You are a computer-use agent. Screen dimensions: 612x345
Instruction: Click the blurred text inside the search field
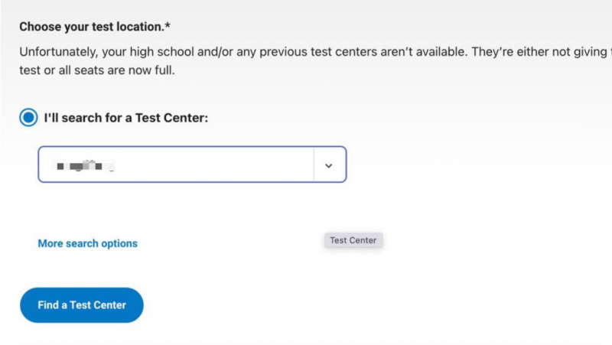pos(84,166)
